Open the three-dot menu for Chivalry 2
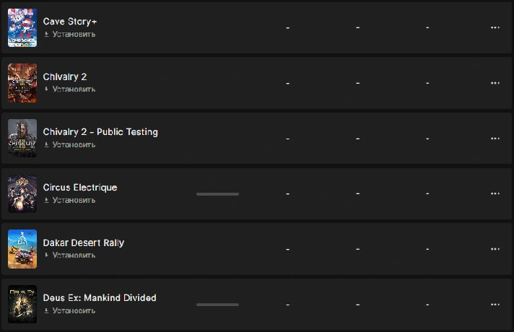 click(495, 83)
